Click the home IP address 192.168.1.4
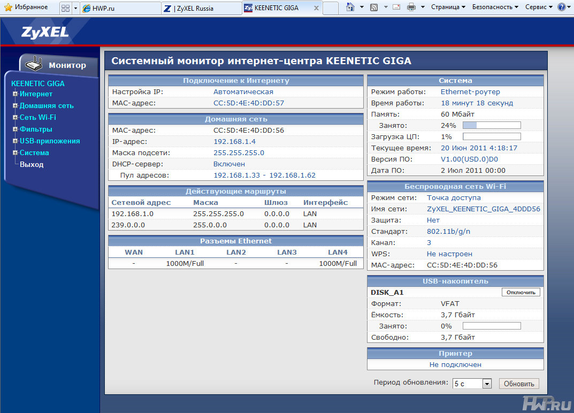This screenshot has height=413, width=574. tap(234, 141)
